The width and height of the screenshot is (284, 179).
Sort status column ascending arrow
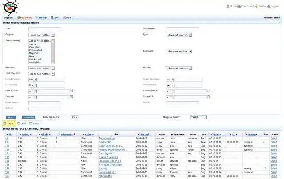click(x=93, y=135)
